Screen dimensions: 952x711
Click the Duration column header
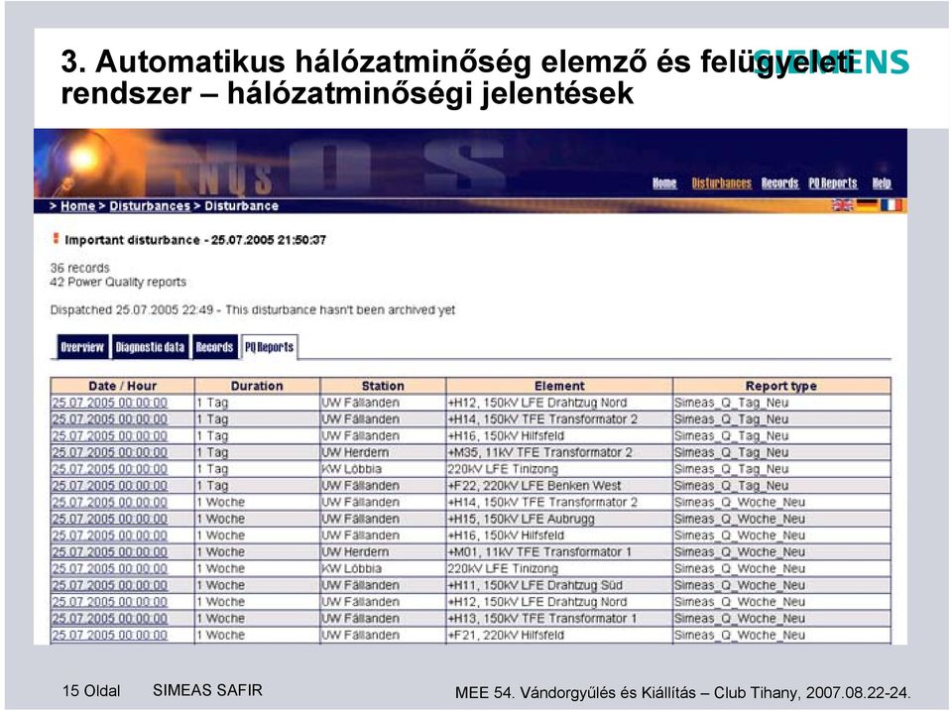258,386
